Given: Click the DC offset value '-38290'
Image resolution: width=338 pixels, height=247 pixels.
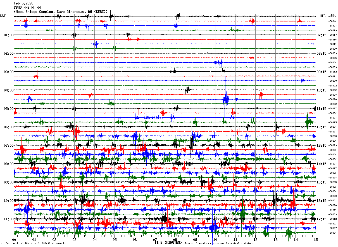Looking at the screenshot, I should (333, 150).
